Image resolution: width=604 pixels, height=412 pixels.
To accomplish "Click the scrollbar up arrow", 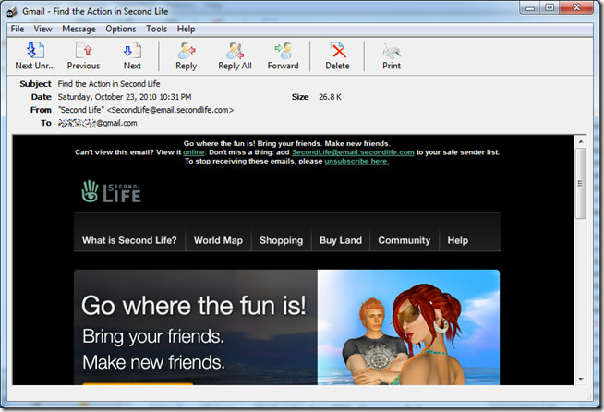I will click(581, 142).
